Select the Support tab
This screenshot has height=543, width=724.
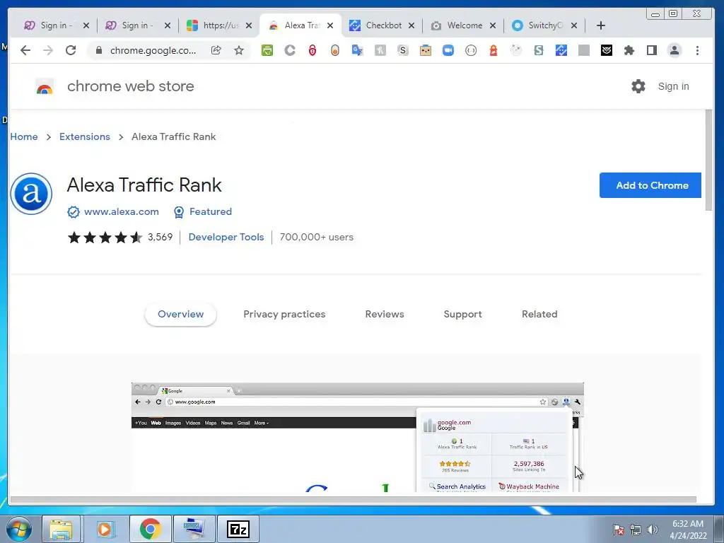coord(462,315)
